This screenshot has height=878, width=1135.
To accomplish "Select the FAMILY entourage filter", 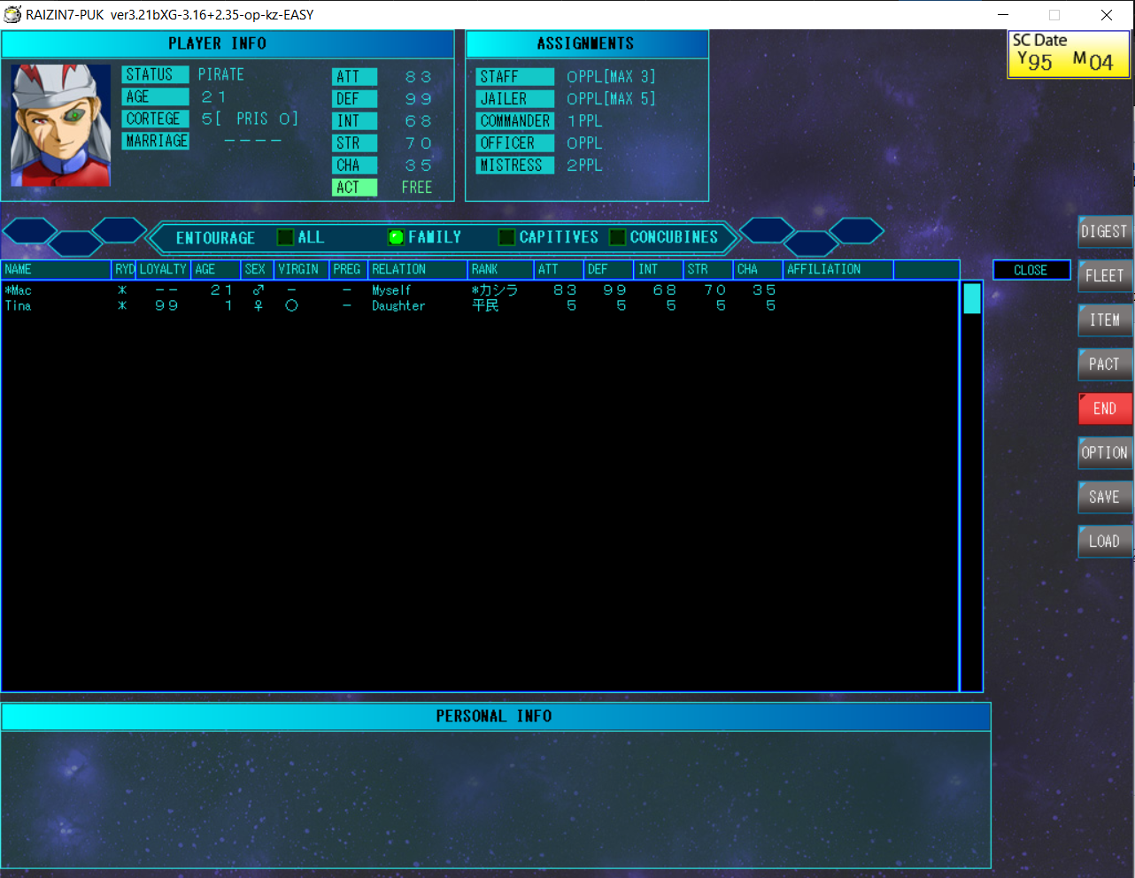I will pyautogui.click(x=397, y=237).
